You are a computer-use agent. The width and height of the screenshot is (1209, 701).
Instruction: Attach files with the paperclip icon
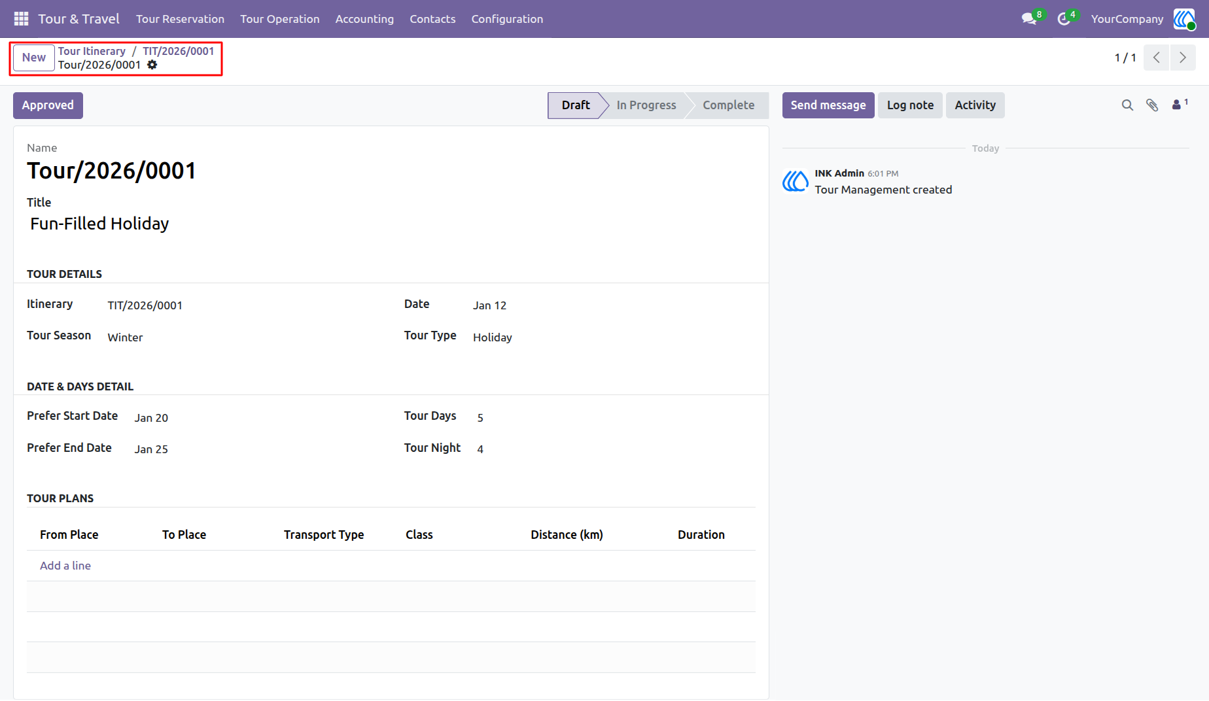point(1152,105)
